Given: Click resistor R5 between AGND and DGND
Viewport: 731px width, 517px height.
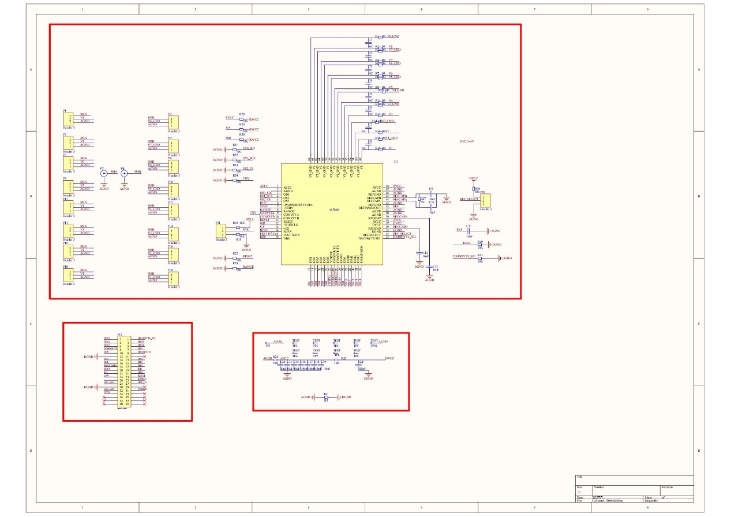Looking at the screenshot, I should click(x=326, y=397).
